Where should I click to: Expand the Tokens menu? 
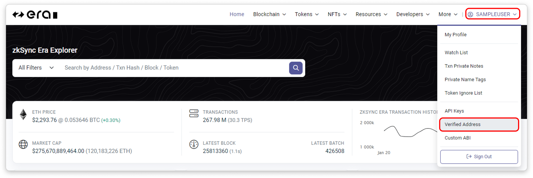306,14
